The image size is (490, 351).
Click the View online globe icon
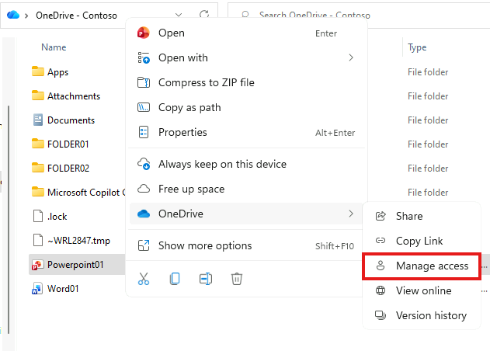[x=381, y=290]
